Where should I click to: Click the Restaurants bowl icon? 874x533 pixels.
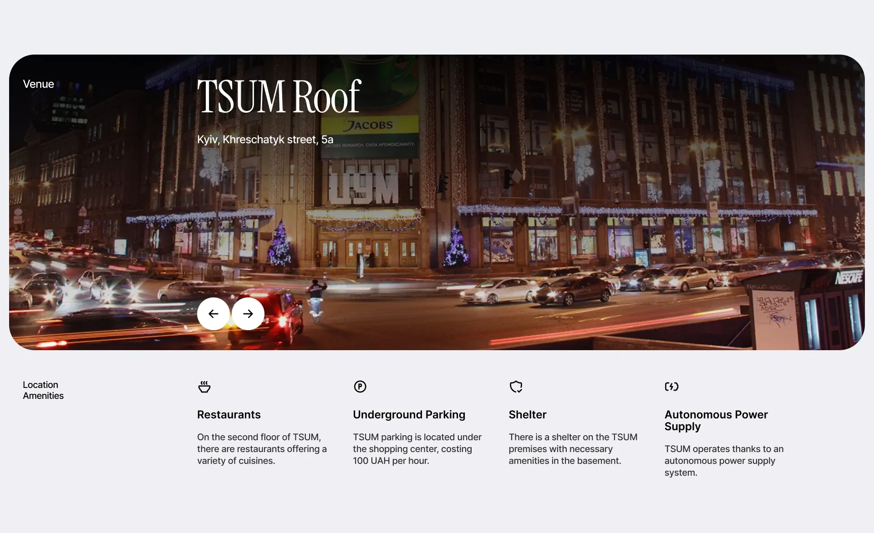coord(204,387)
